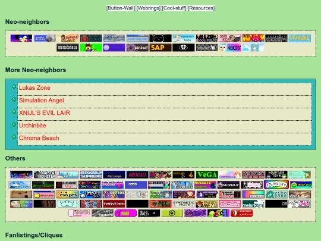Open the Simulation Angel link
This screenshot has height=241, width=321.
point(42,100)
